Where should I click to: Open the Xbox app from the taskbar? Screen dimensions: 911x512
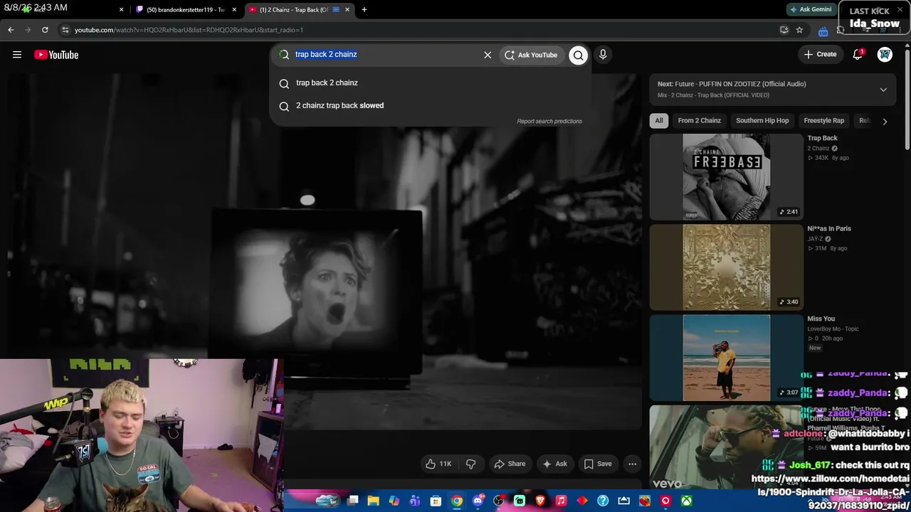point(687,501)
